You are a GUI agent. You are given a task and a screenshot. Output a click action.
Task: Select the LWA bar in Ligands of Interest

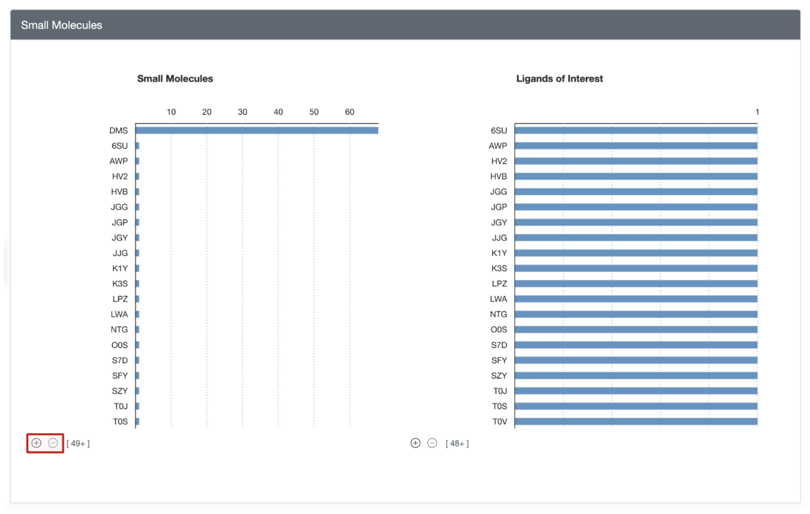coord(636,299)
